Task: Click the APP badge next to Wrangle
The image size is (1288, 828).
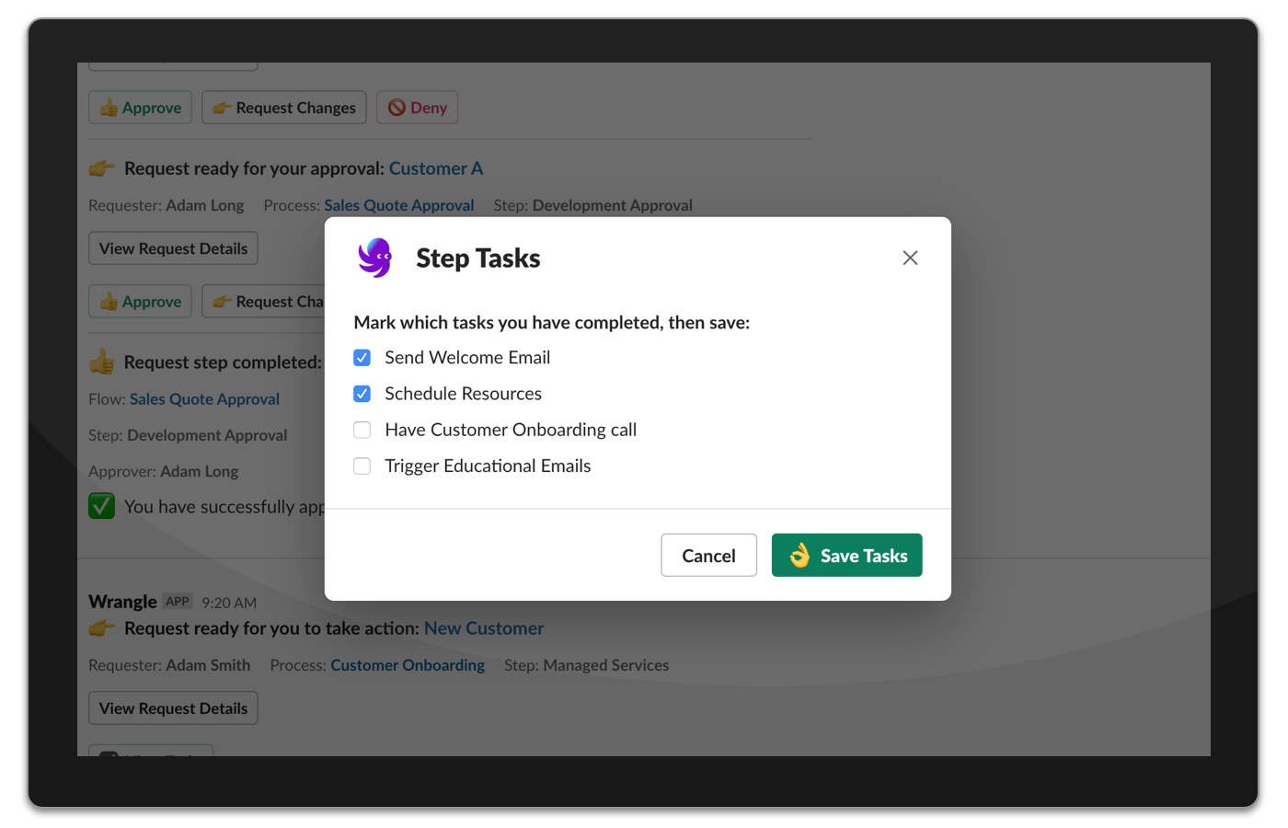Action: (x=178, y=602)
